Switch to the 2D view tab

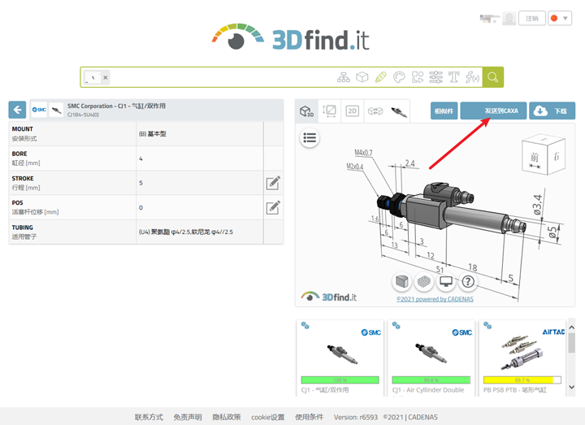pyautogui.click(x=352, y=111)
